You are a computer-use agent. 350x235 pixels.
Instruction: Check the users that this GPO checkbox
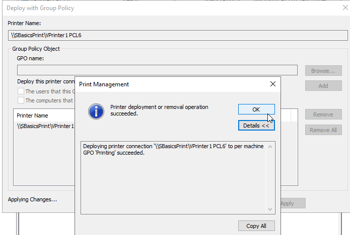coord(21,91)
